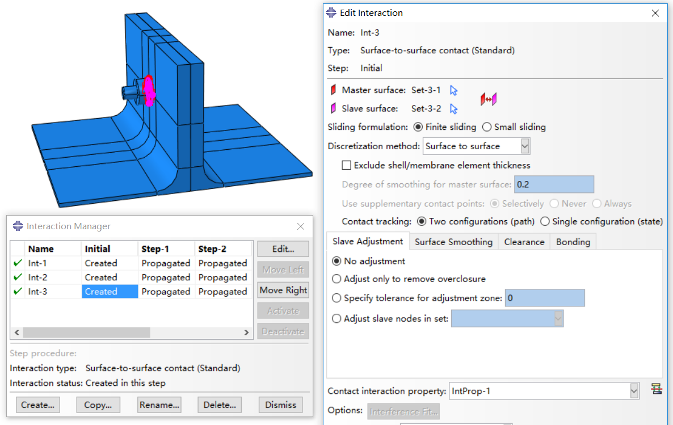Image resolution: width=673 pixels, height=425 pixels.
Task: Click the Copy... button
Action: 98,405
